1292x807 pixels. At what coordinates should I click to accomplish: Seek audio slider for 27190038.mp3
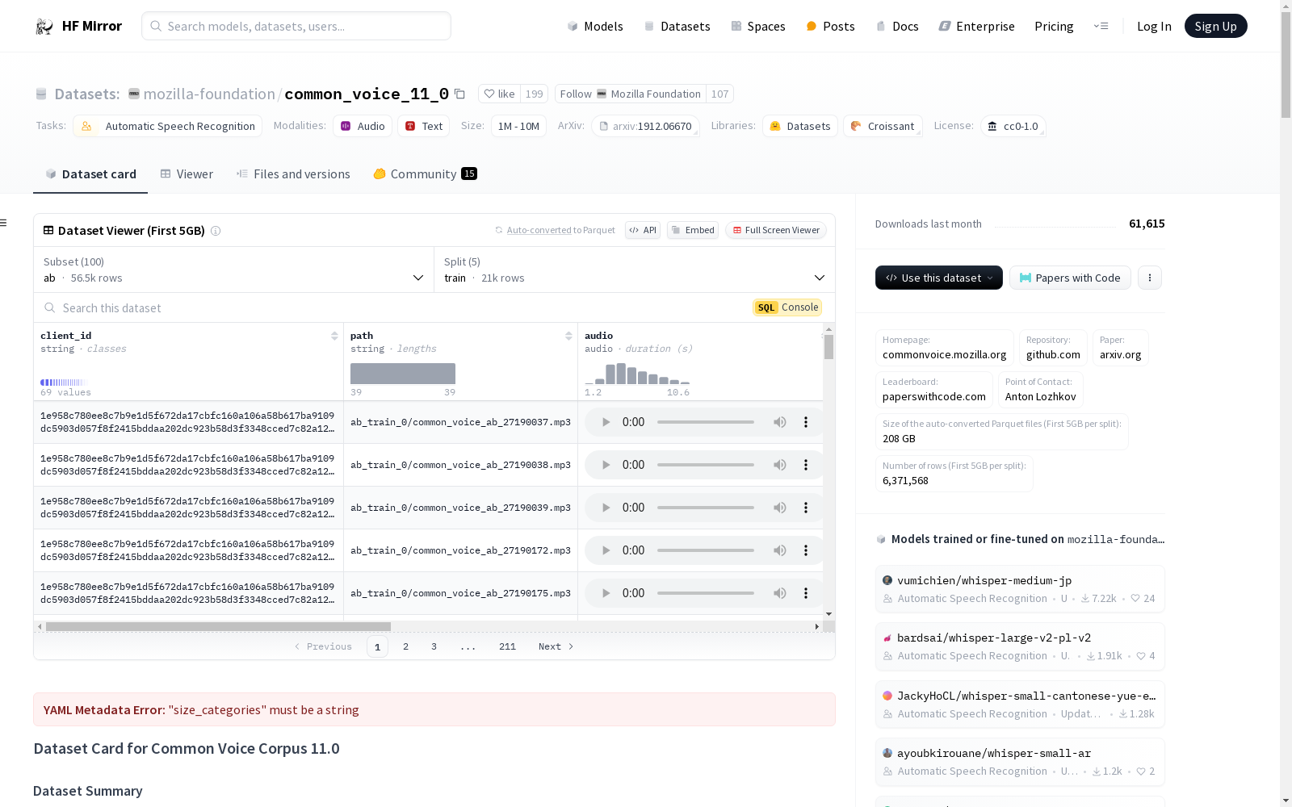click(706, 465)
